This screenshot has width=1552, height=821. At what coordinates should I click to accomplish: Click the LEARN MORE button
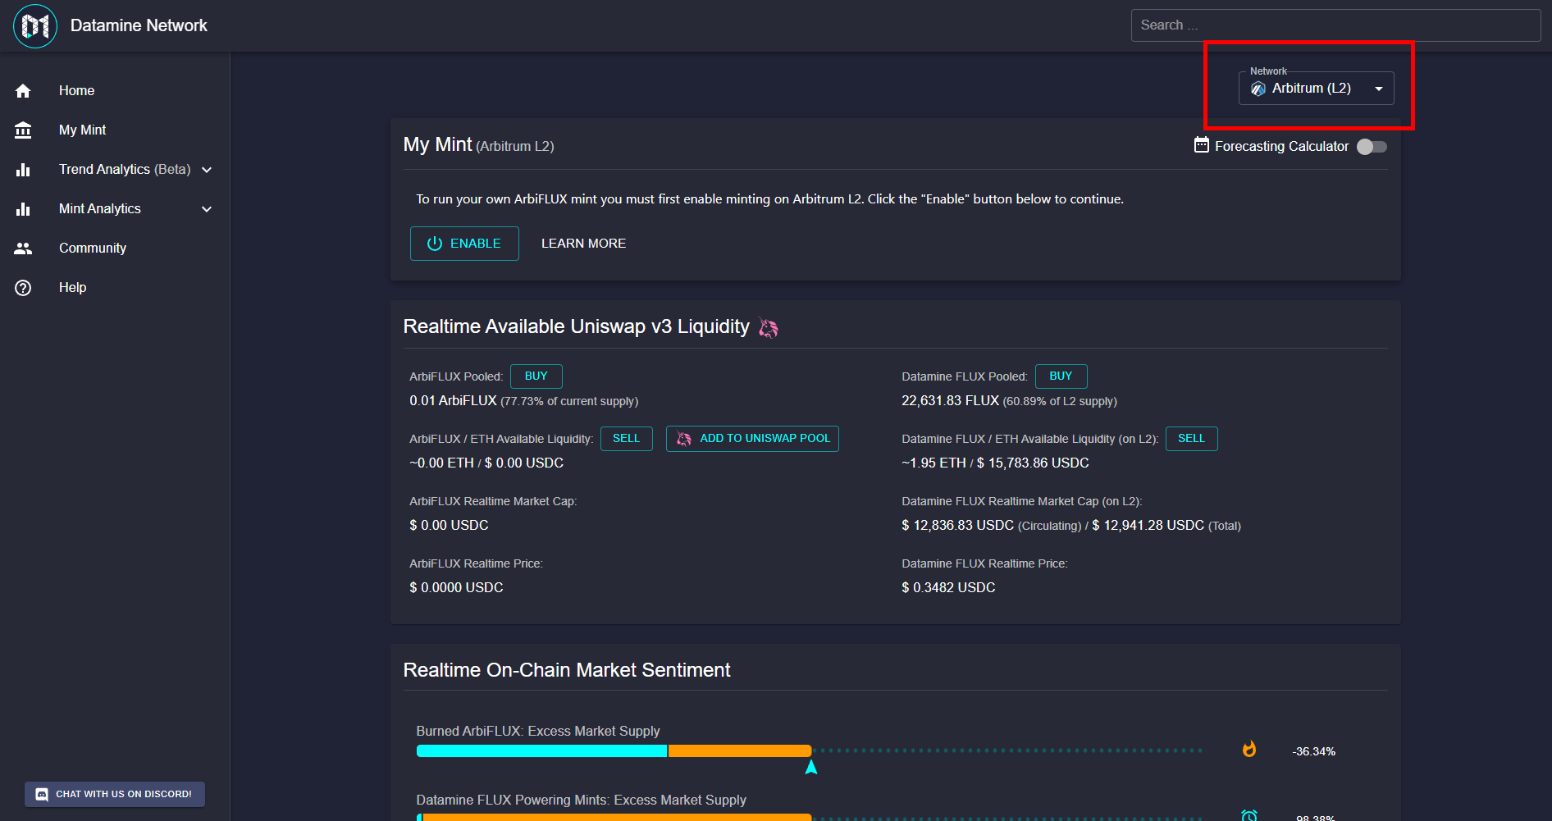pos(583,244)
